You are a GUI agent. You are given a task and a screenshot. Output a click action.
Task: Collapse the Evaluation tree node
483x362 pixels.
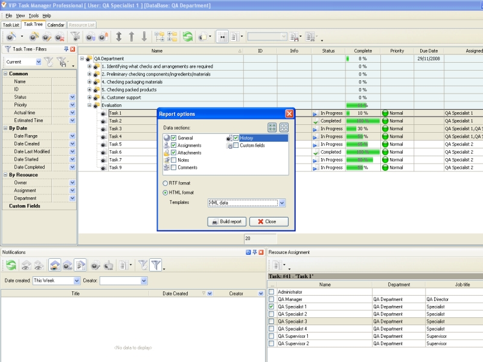pos(89,105)
